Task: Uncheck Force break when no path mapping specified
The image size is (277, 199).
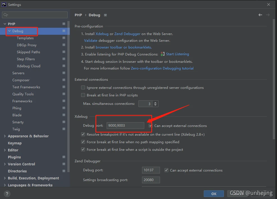Action: coord(83,142)
